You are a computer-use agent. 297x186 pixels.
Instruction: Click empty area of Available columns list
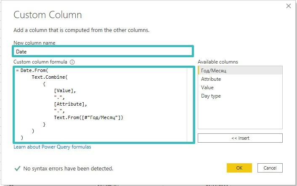pyautogui.click(x=240, y=114)
